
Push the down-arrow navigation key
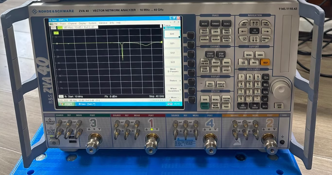point(255,39)
